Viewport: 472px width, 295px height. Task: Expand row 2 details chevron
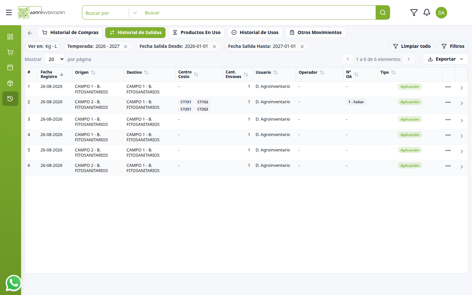[462, 103]
